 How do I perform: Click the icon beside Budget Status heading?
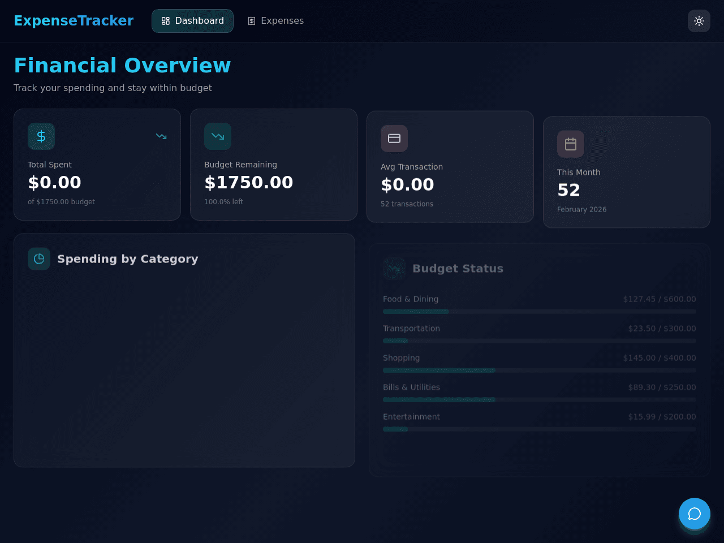click(394, 269)
